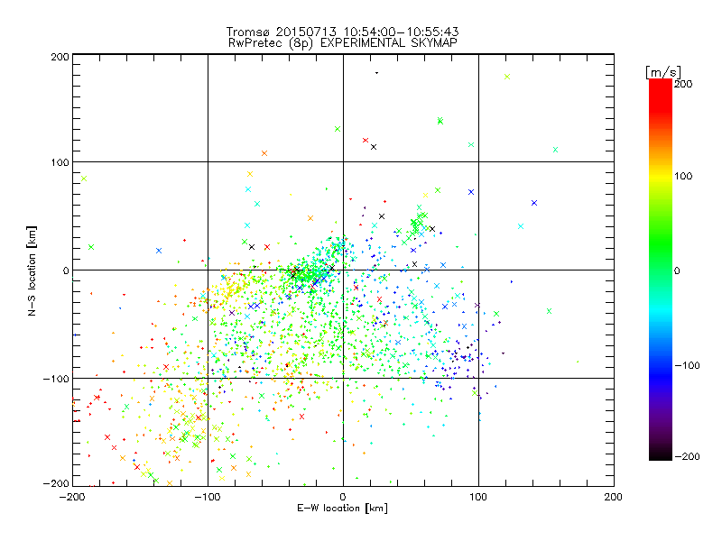Select green X marker near E-W 155, N-S 110
The height and width of the screenshot is (541, 722).
tap(555, 150)
